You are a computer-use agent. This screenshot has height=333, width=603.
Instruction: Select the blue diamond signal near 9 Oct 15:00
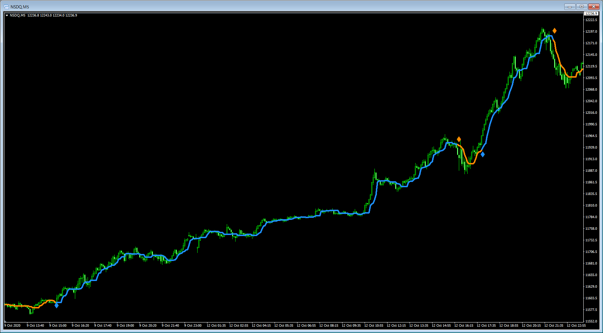(57, 306)
